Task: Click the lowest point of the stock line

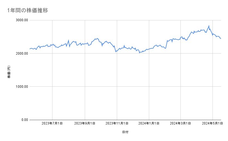Action: pos(139,53)
